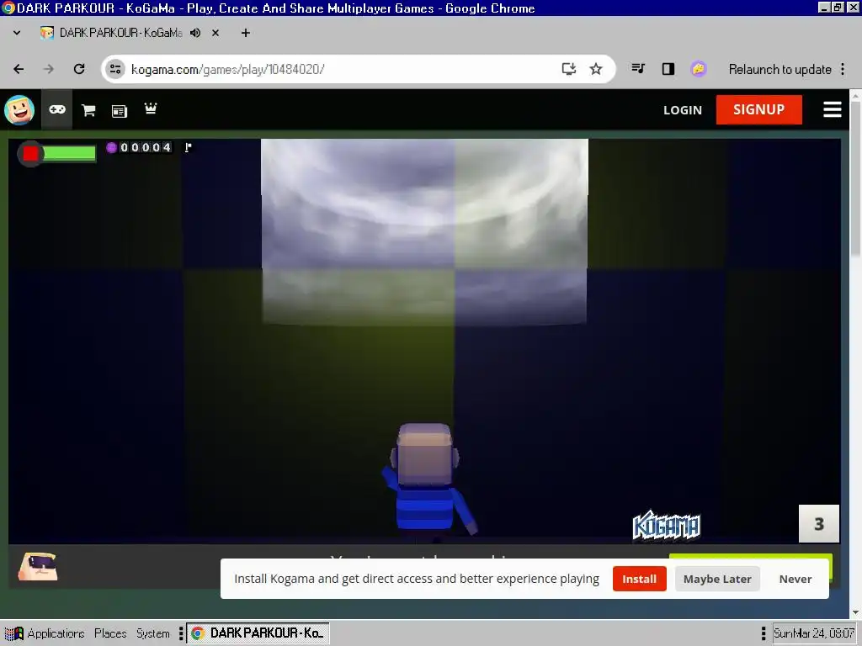
Task: Open a new tab
Action: [245, 33]
